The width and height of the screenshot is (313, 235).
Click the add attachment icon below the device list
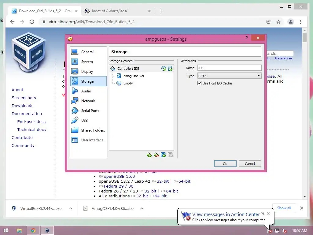163,155
